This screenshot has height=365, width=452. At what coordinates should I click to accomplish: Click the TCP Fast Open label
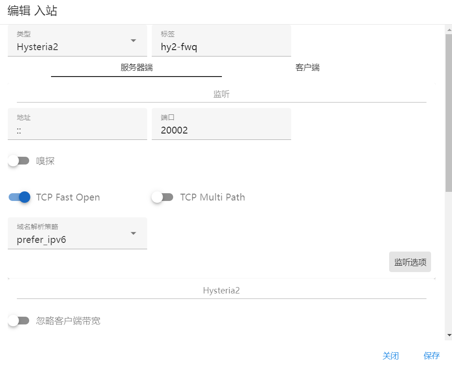point(68,197)
